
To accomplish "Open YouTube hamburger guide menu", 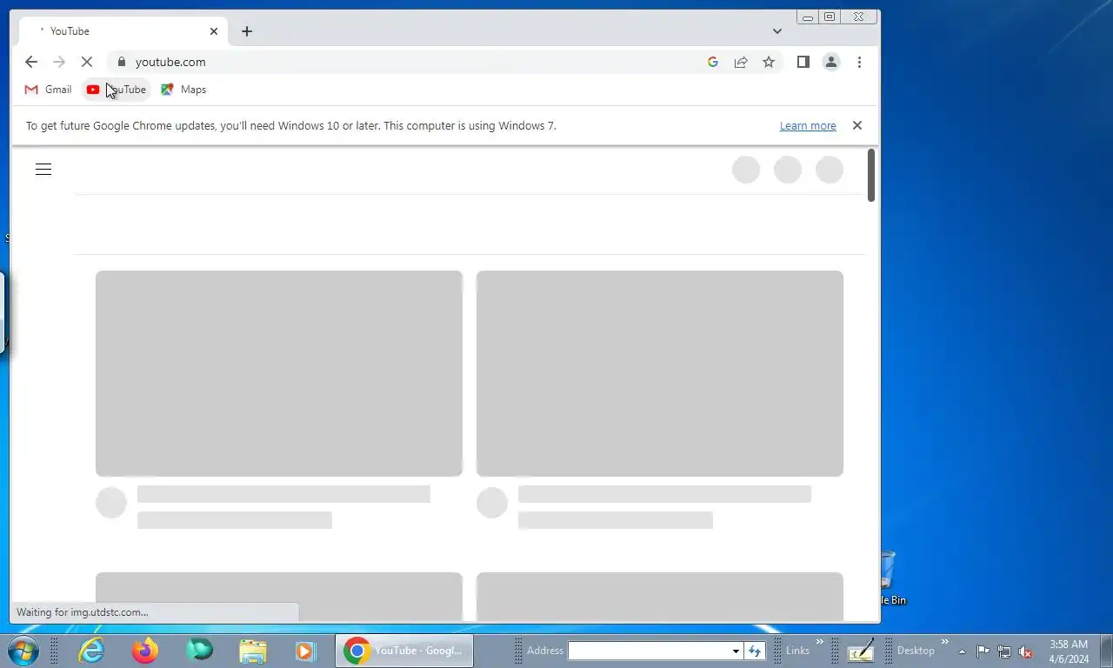I will tap(43, 170).
